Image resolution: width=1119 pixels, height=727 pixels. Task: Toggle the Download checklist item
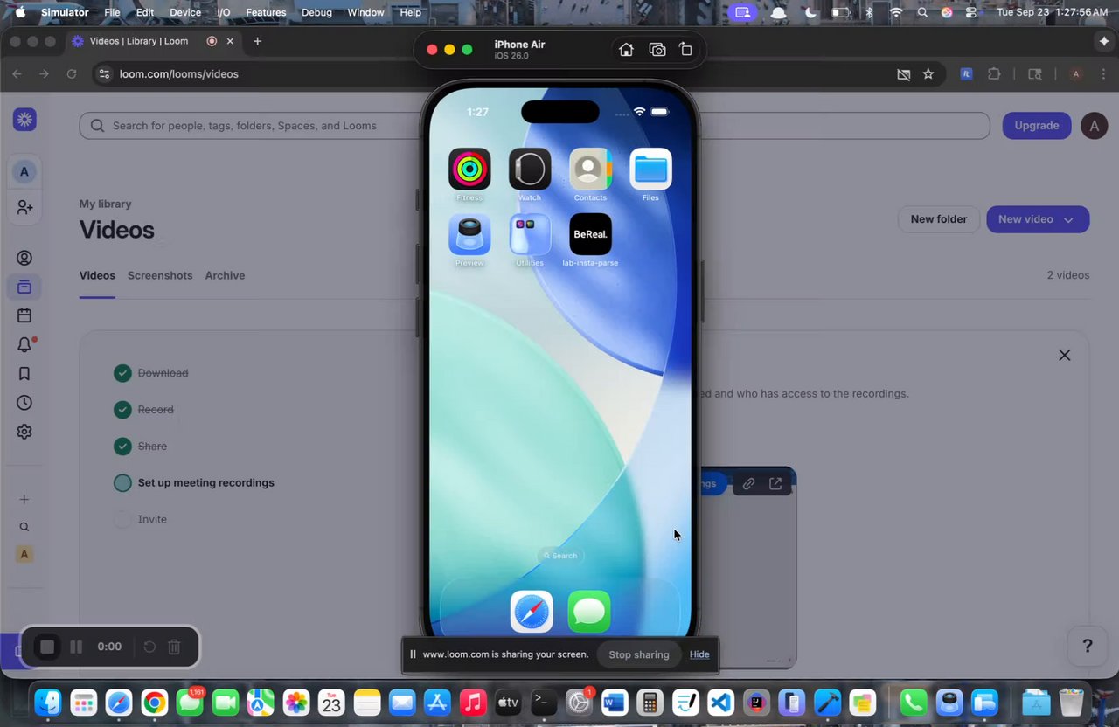[122, 373]
